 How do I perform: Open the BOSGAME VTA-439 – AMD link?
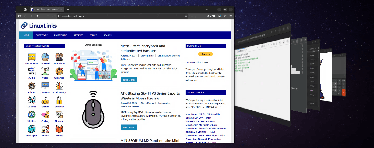(200, 121)
